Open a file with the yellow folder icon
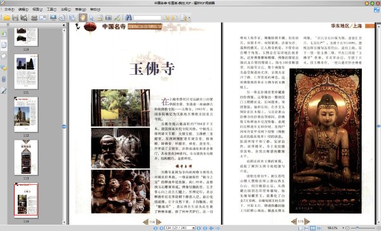 click(x=6, y=18)
